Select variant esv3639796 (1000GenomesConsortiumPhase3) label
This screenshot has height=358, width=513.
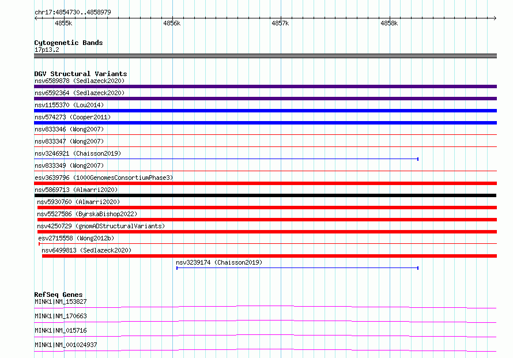click(104, 178)
